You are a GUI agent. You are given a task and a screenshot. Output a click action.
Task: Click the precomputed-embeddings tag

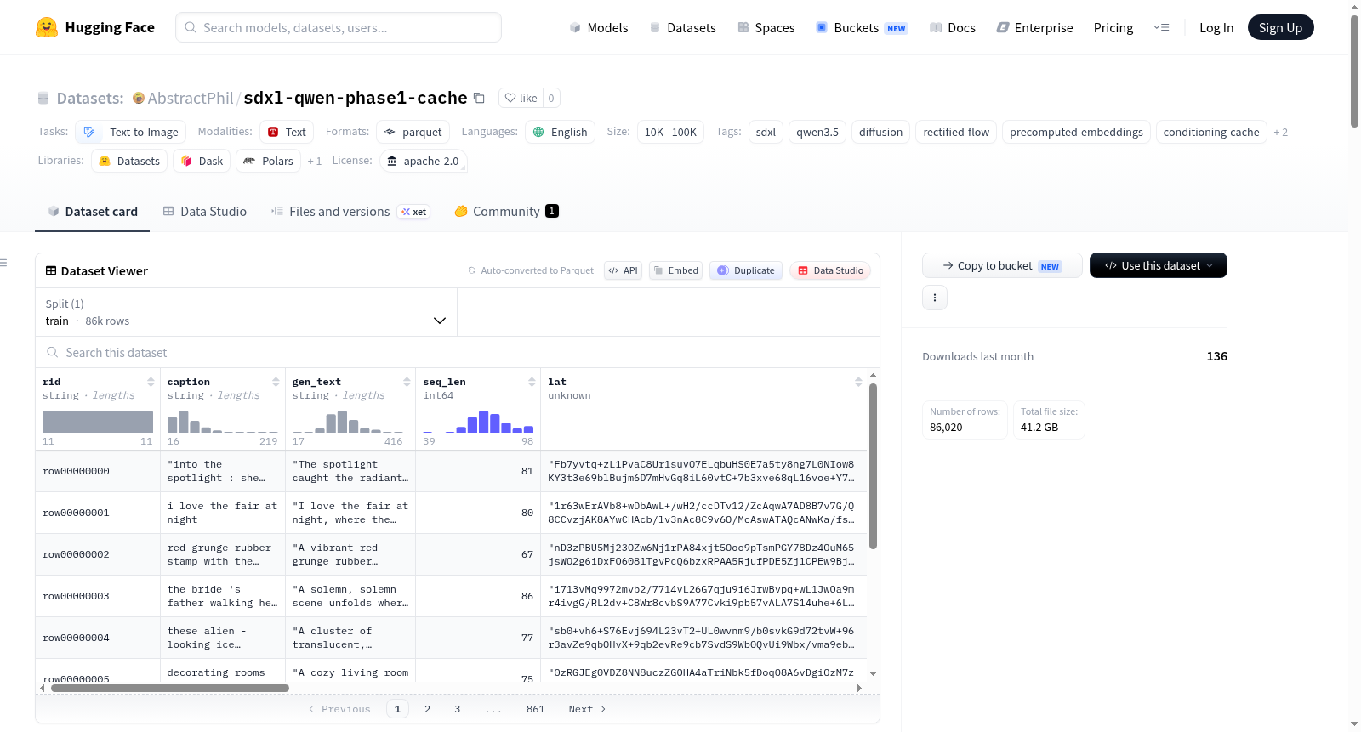click(1076, 132)
